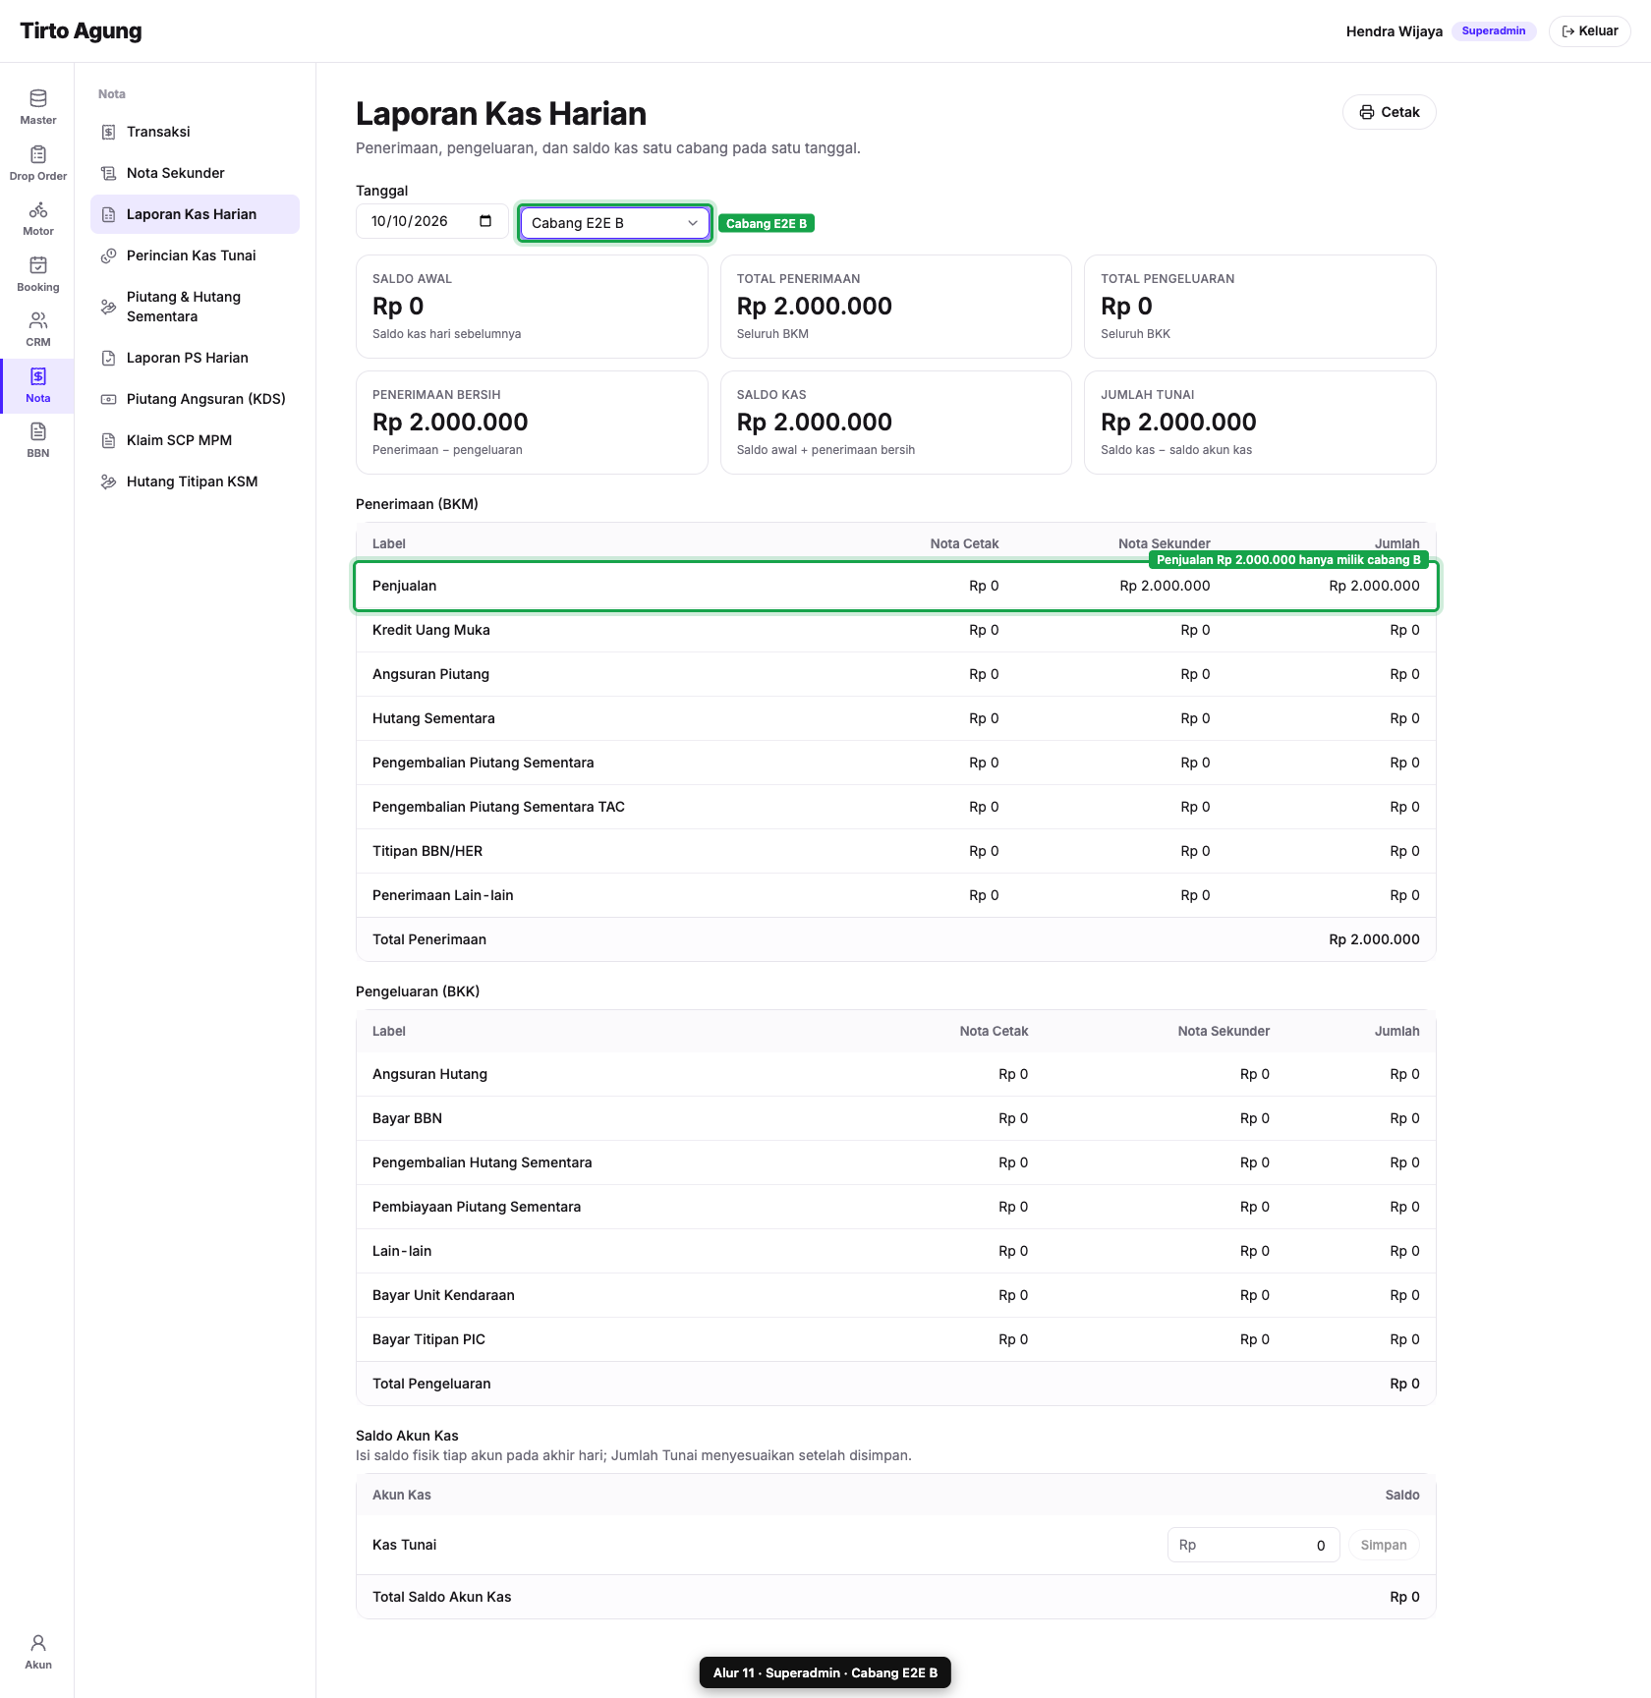This screenshot has height=1698, width=1651.
Task: Click the SALDO AWAL summary card
Action: pos(532,307)
